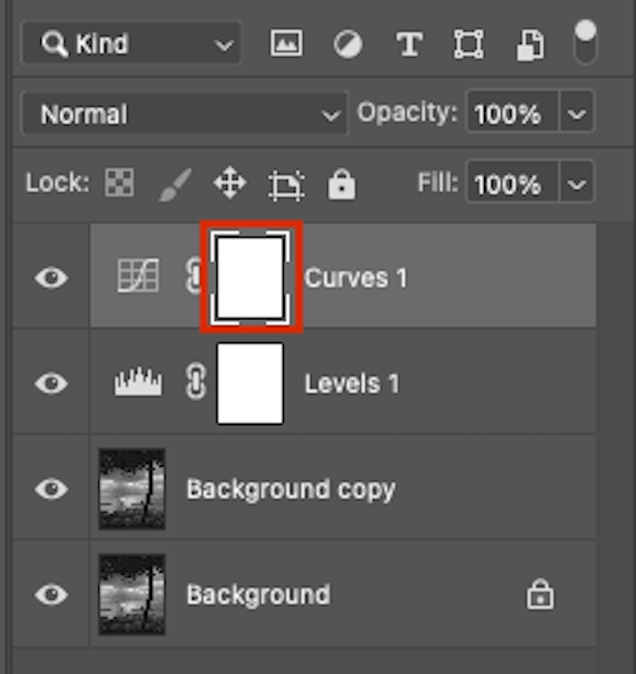Click the Curves adjustment thumbnail icon
The image size is (636, 674).
tap(138, 275)
